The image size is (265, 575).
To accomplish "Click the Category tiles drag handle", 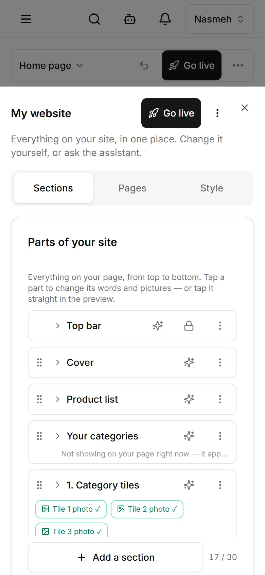I will 39,485.
